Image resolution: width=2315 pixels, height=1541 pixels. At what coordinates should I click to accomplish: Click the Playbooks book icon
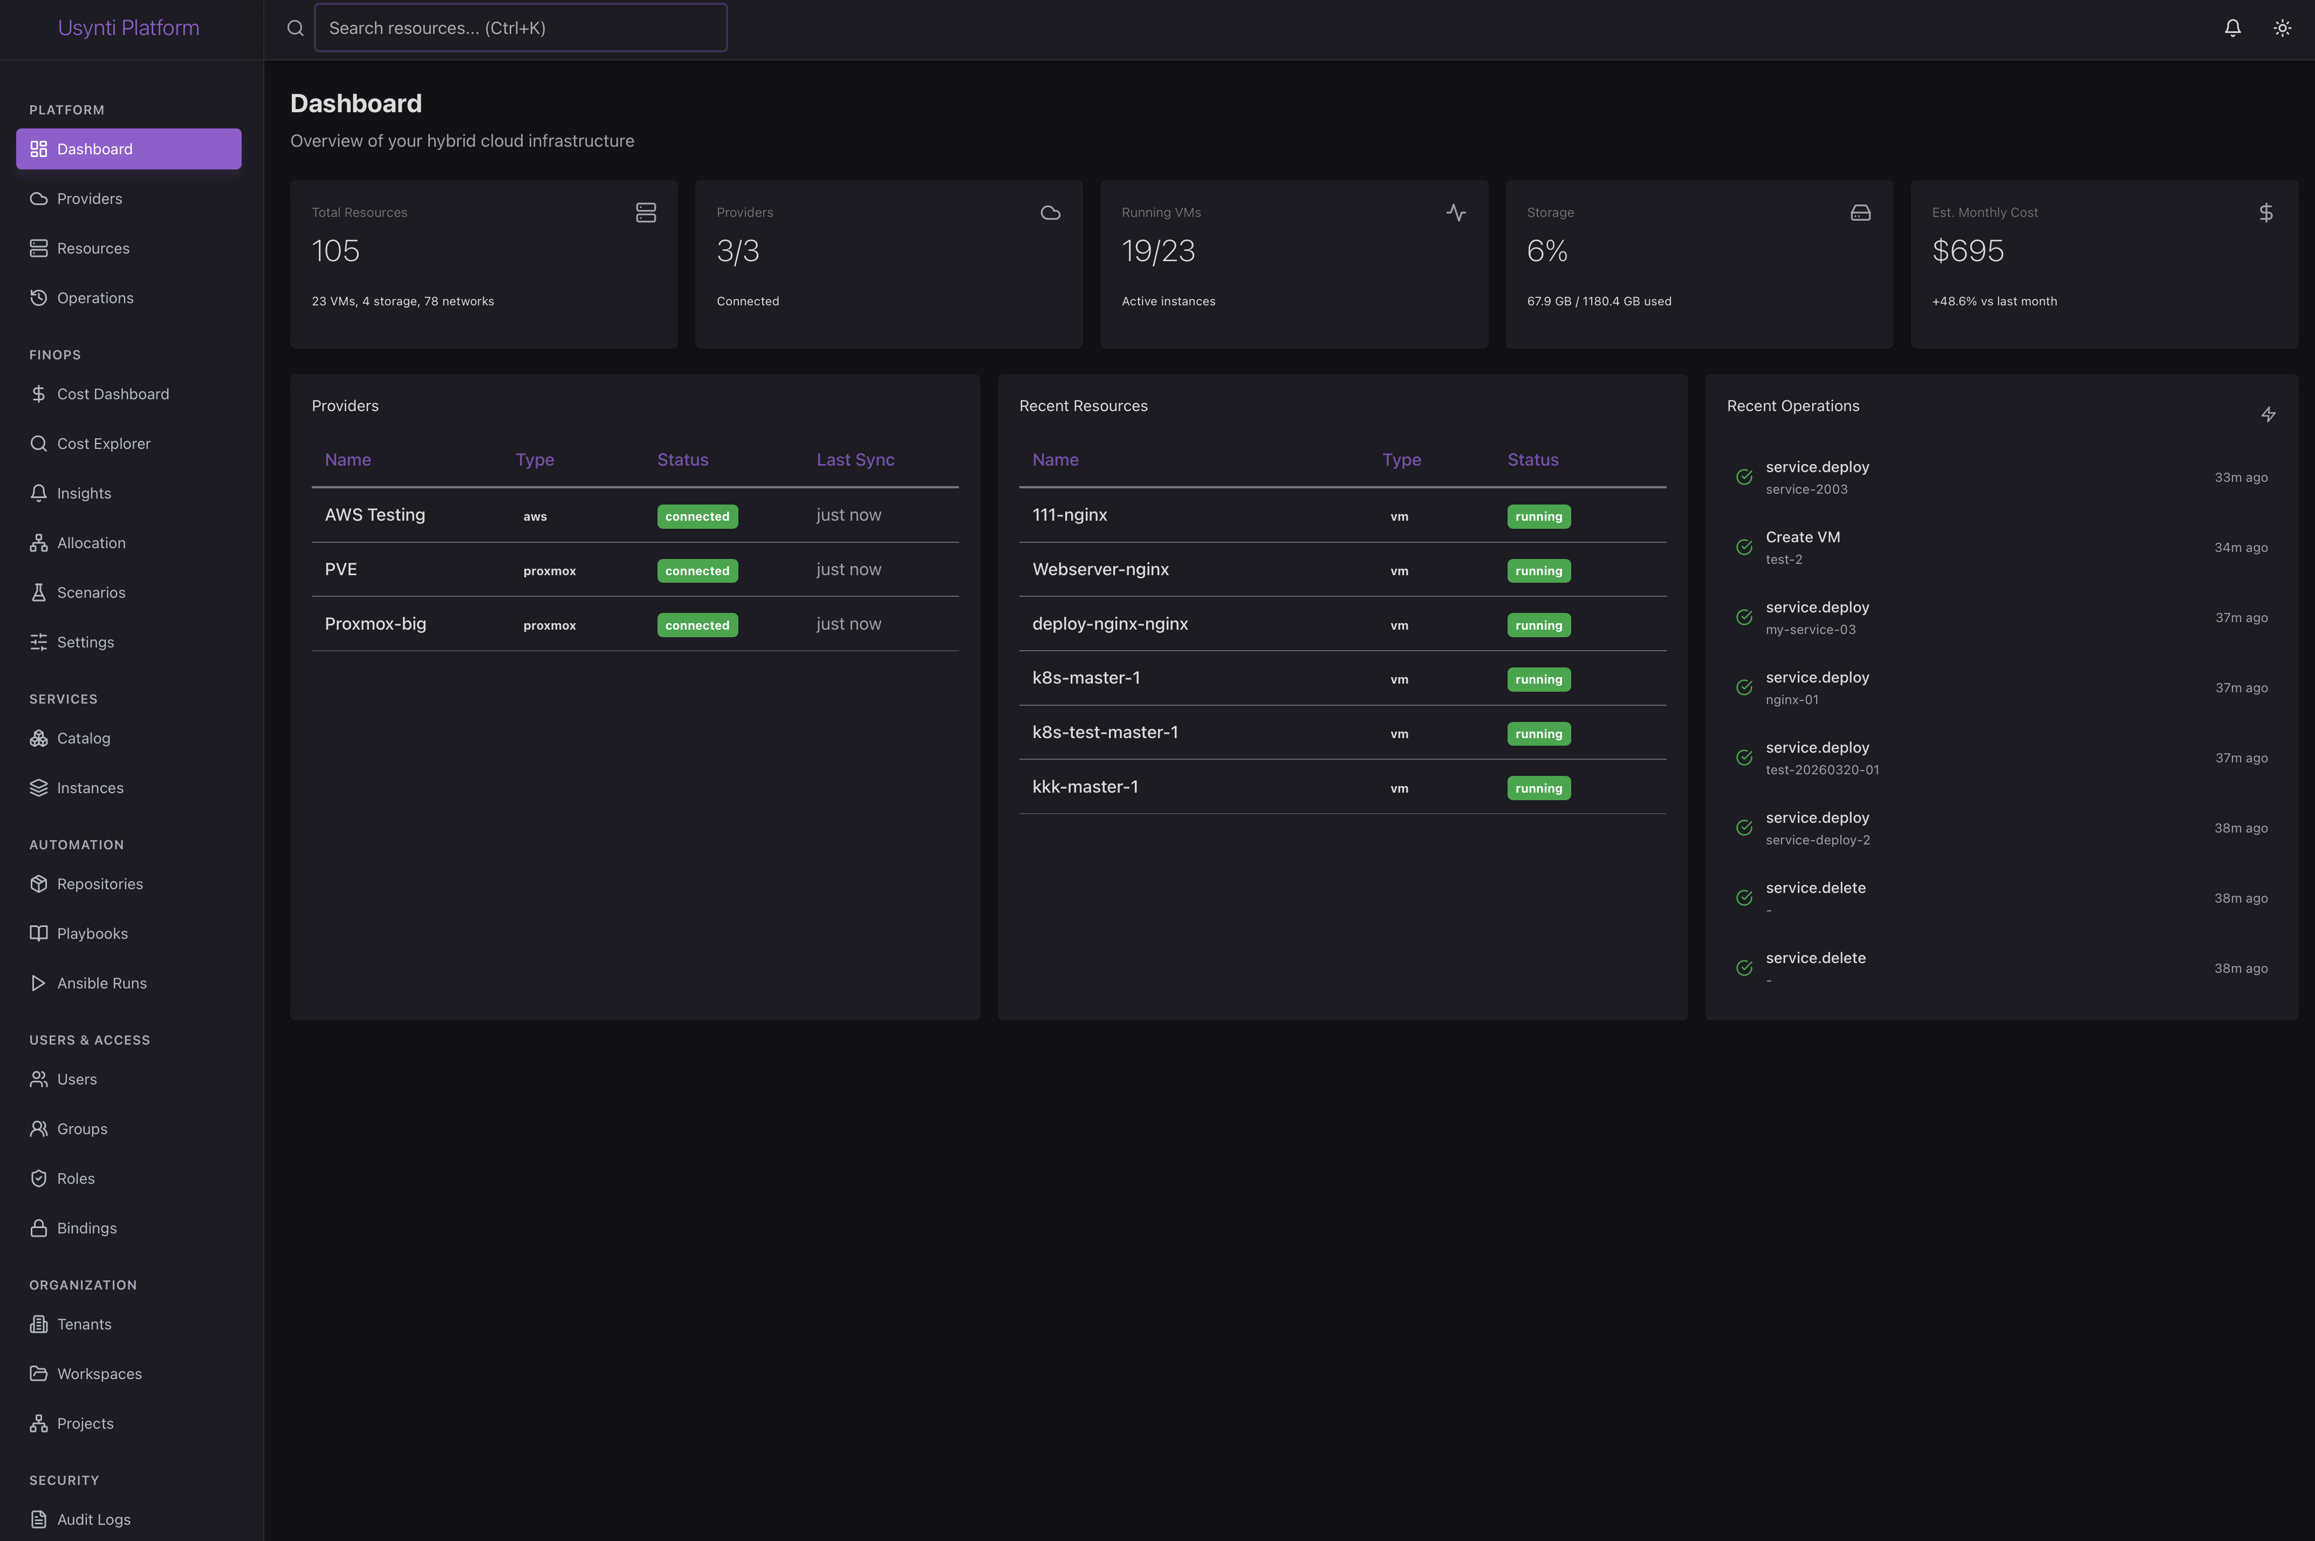click(38, 933)
